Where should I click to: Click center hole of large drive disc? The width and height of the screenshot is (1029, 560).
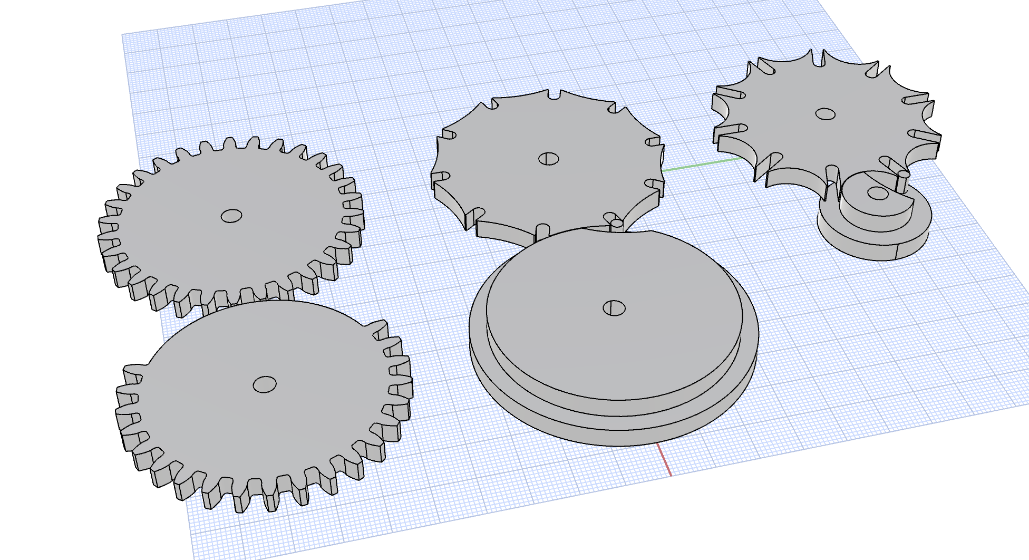614,308
